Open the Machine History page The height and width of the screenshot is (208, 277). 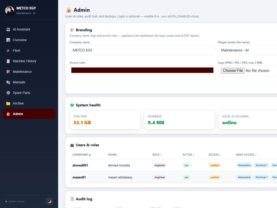pos(29,61)
